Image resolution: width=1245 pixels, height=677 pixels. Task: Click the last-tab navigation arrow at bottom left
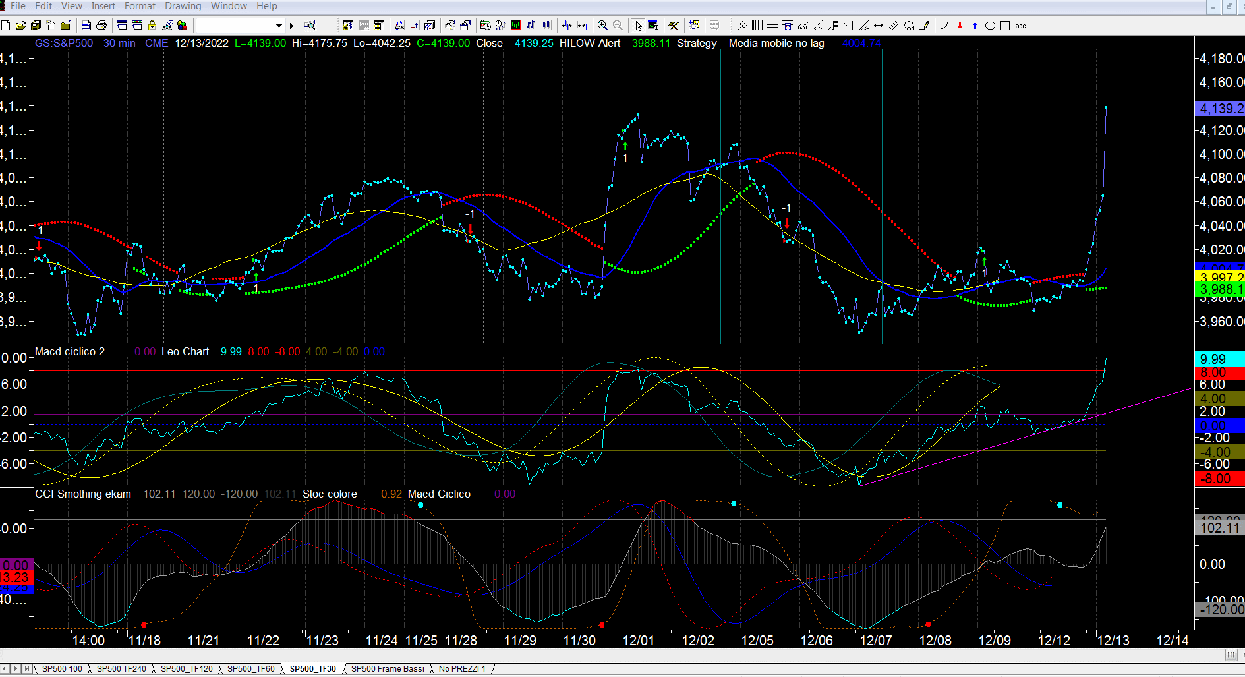point(28,669)
